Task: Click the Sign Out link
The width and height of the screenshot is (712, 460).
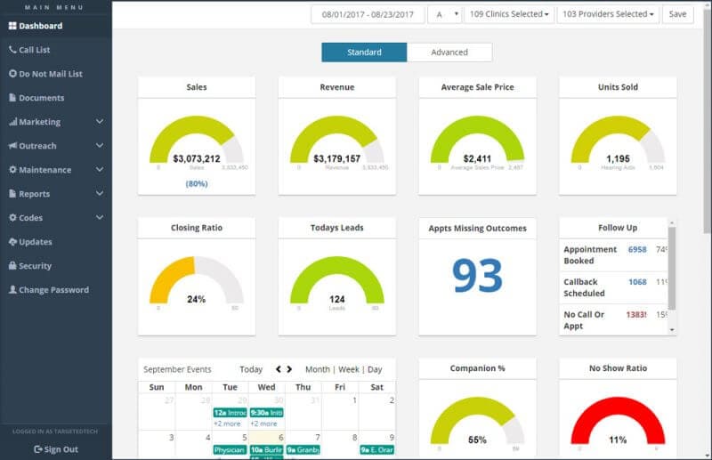Action: pyautogui.click(x=56, y=449)
